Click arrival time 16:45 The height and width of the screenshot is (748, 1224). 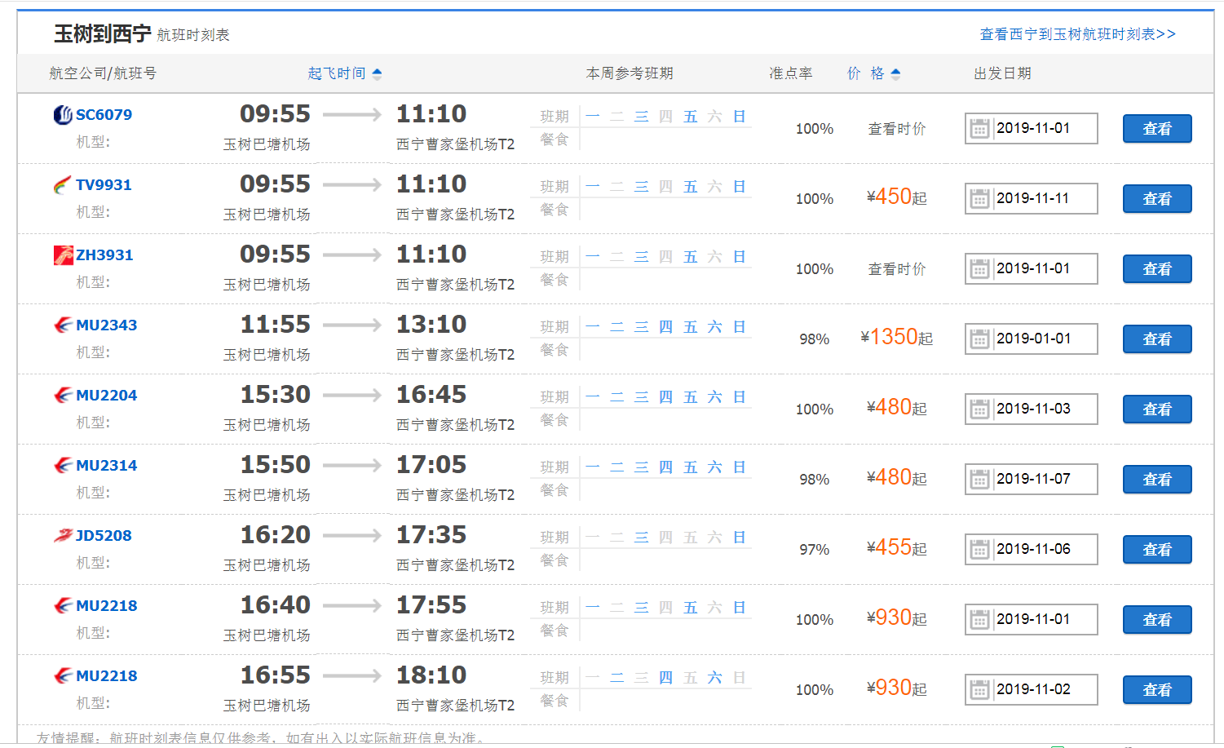coord(431,395)
